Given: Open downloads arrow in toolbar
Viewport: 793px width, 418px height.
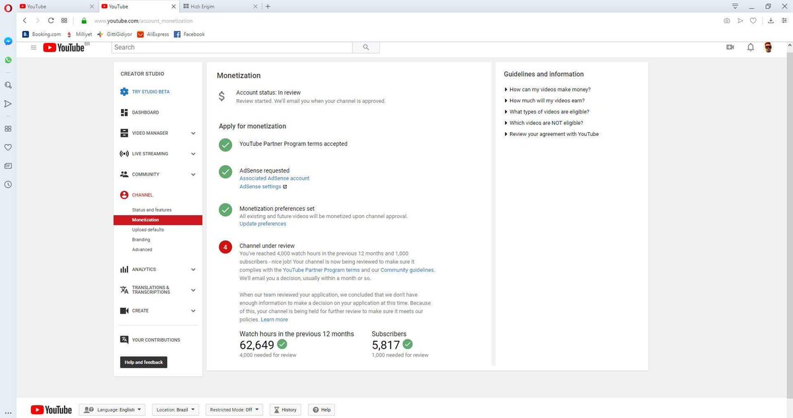Looking at the screenshot, I should (771, 20).
